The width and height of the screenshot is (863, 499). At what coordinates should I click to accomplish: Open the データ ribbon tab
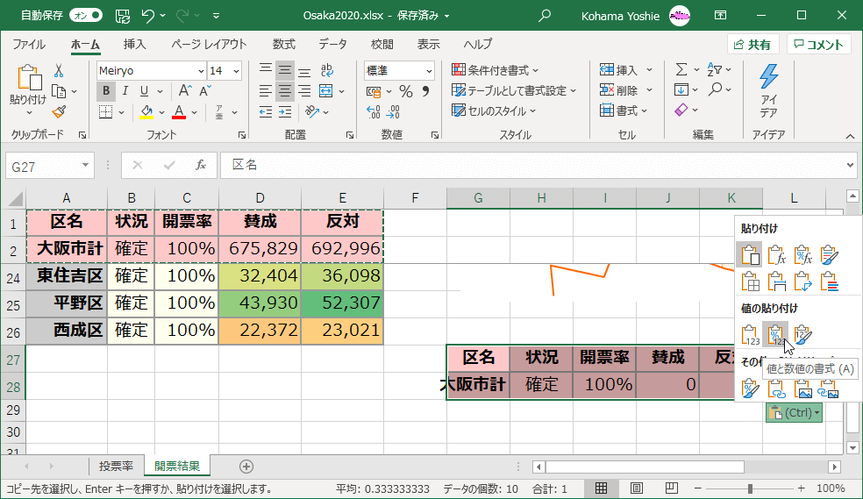point(332,45)
